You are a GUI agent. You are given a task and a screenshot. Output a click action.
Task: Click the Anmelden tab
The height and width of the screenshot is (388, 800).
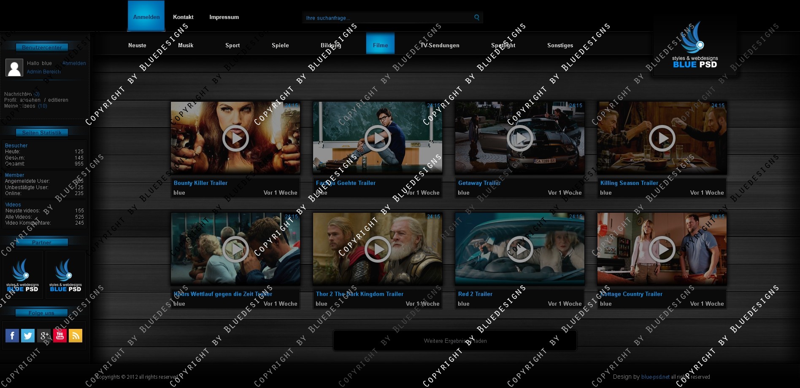(x=146, y=16)
